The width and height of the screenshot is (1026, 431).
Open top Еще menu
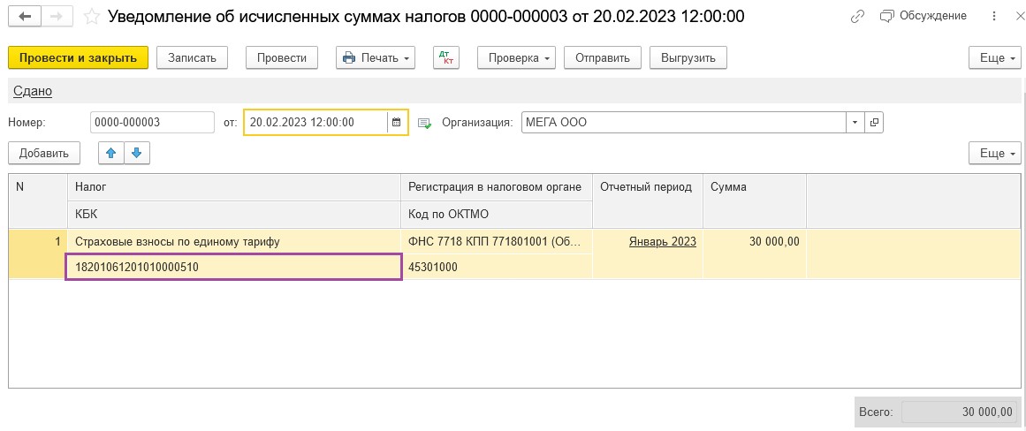[994, 57]
